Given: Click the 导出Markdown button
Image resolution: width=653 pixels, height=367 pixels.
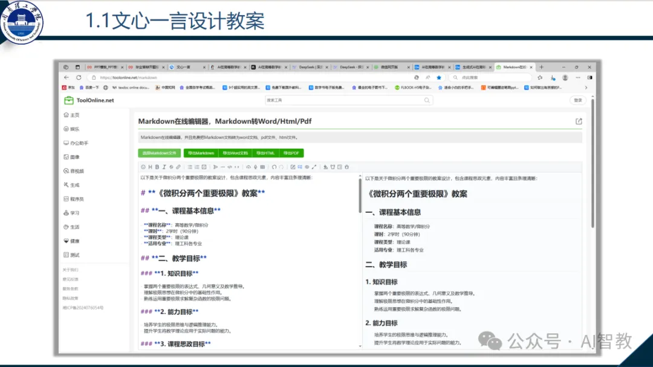Looking at the screenshot, I should (201, 153).
